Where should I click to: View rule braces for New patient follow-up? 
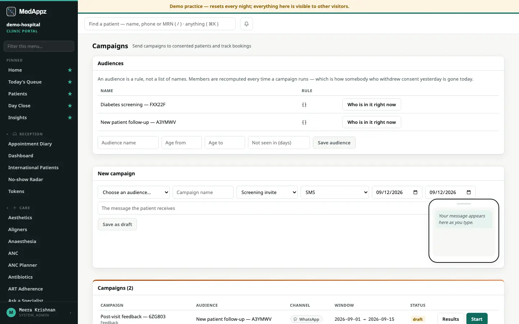[304, 122]
